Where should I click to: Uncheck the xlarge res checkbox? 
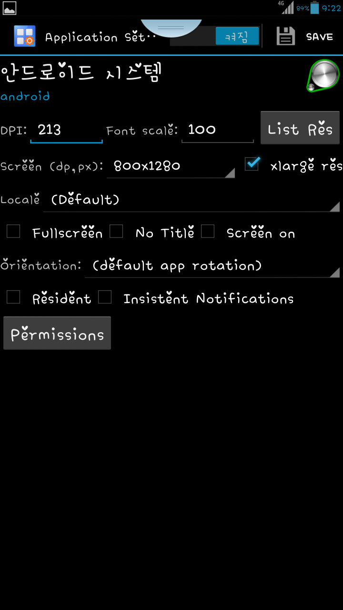pyautogui.click(x=252, y=164)
